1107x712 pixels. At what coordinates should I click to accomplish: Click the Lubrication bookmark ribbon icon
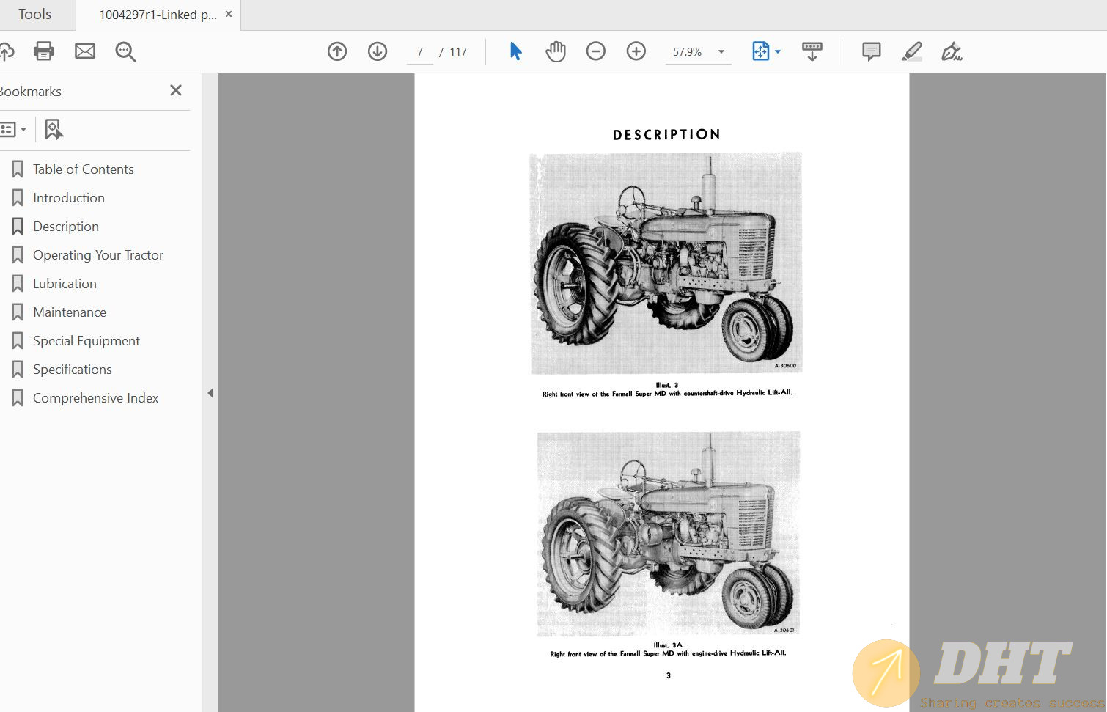18,284
